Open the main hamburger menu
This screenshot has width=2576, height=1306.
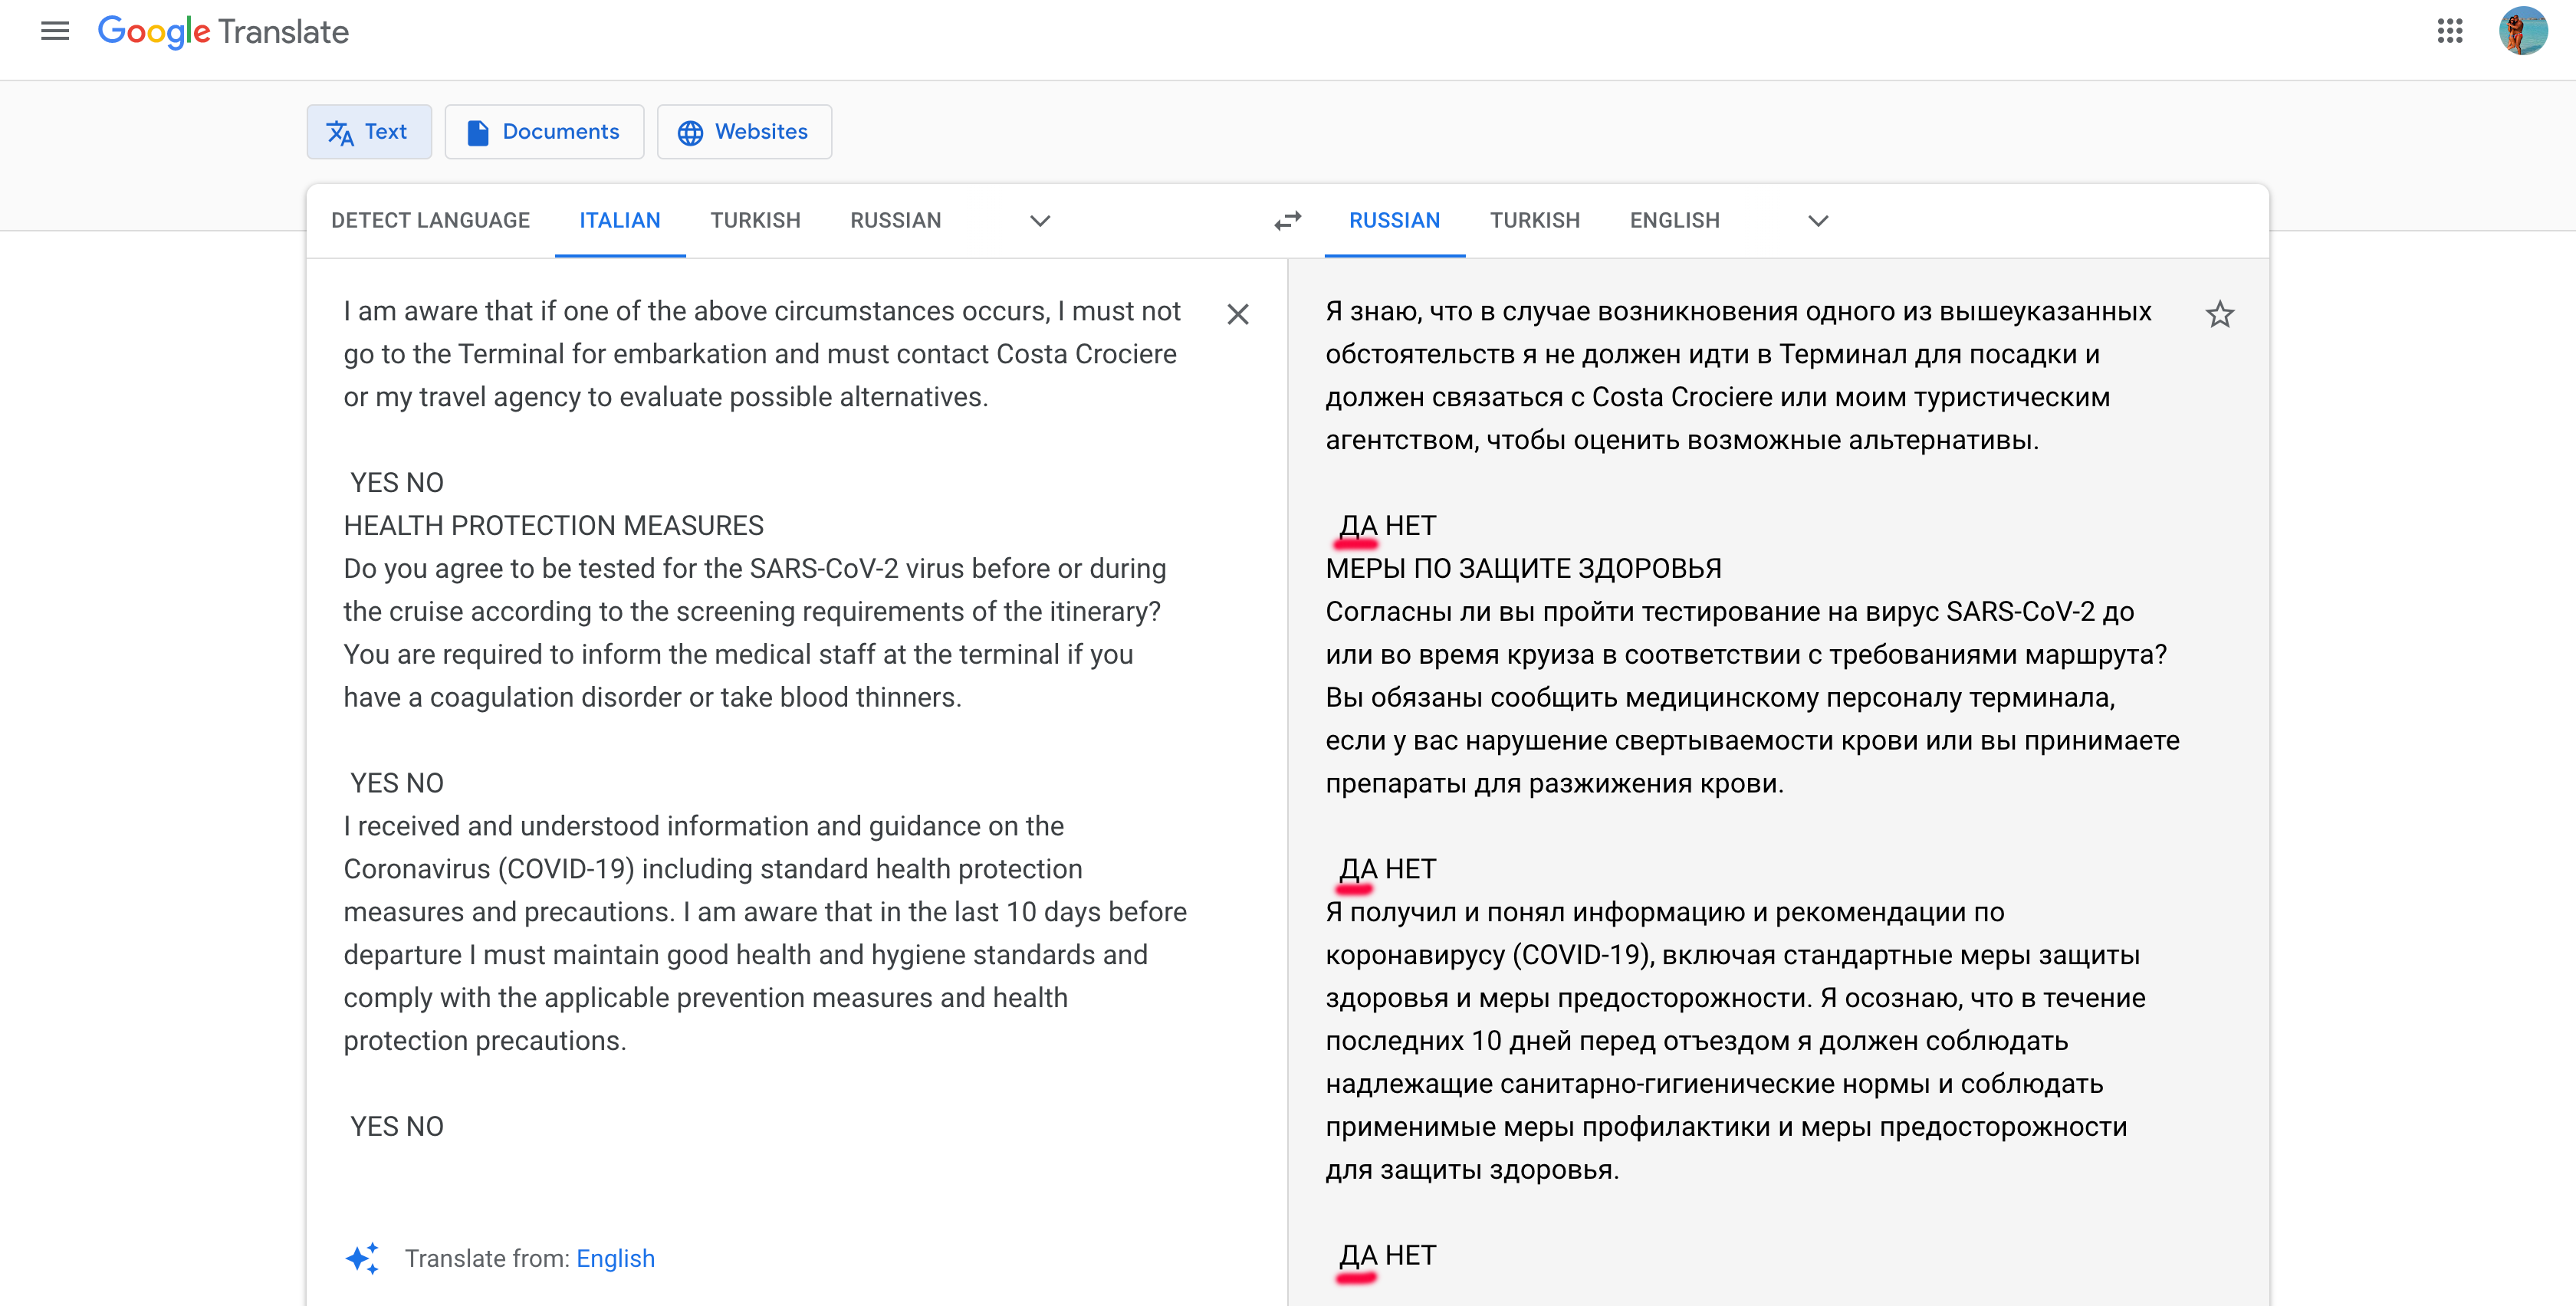click(55, 31)
